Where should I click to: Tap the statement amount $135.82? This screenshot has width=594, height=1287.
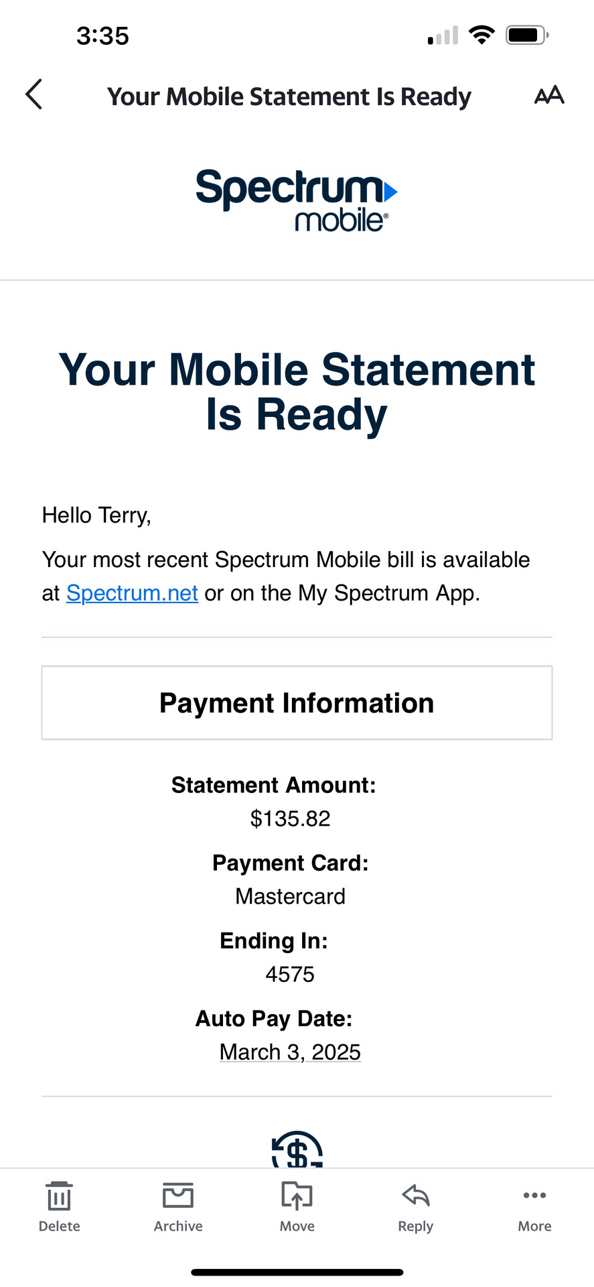click(290, 818)
